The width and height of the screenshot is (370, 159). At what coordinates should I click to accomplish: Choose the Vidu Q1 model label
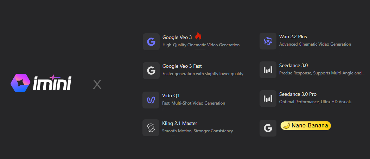coord(171,95)
